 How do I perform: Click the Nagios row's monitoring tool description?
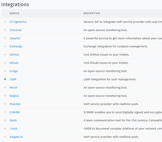click(105, 96)
